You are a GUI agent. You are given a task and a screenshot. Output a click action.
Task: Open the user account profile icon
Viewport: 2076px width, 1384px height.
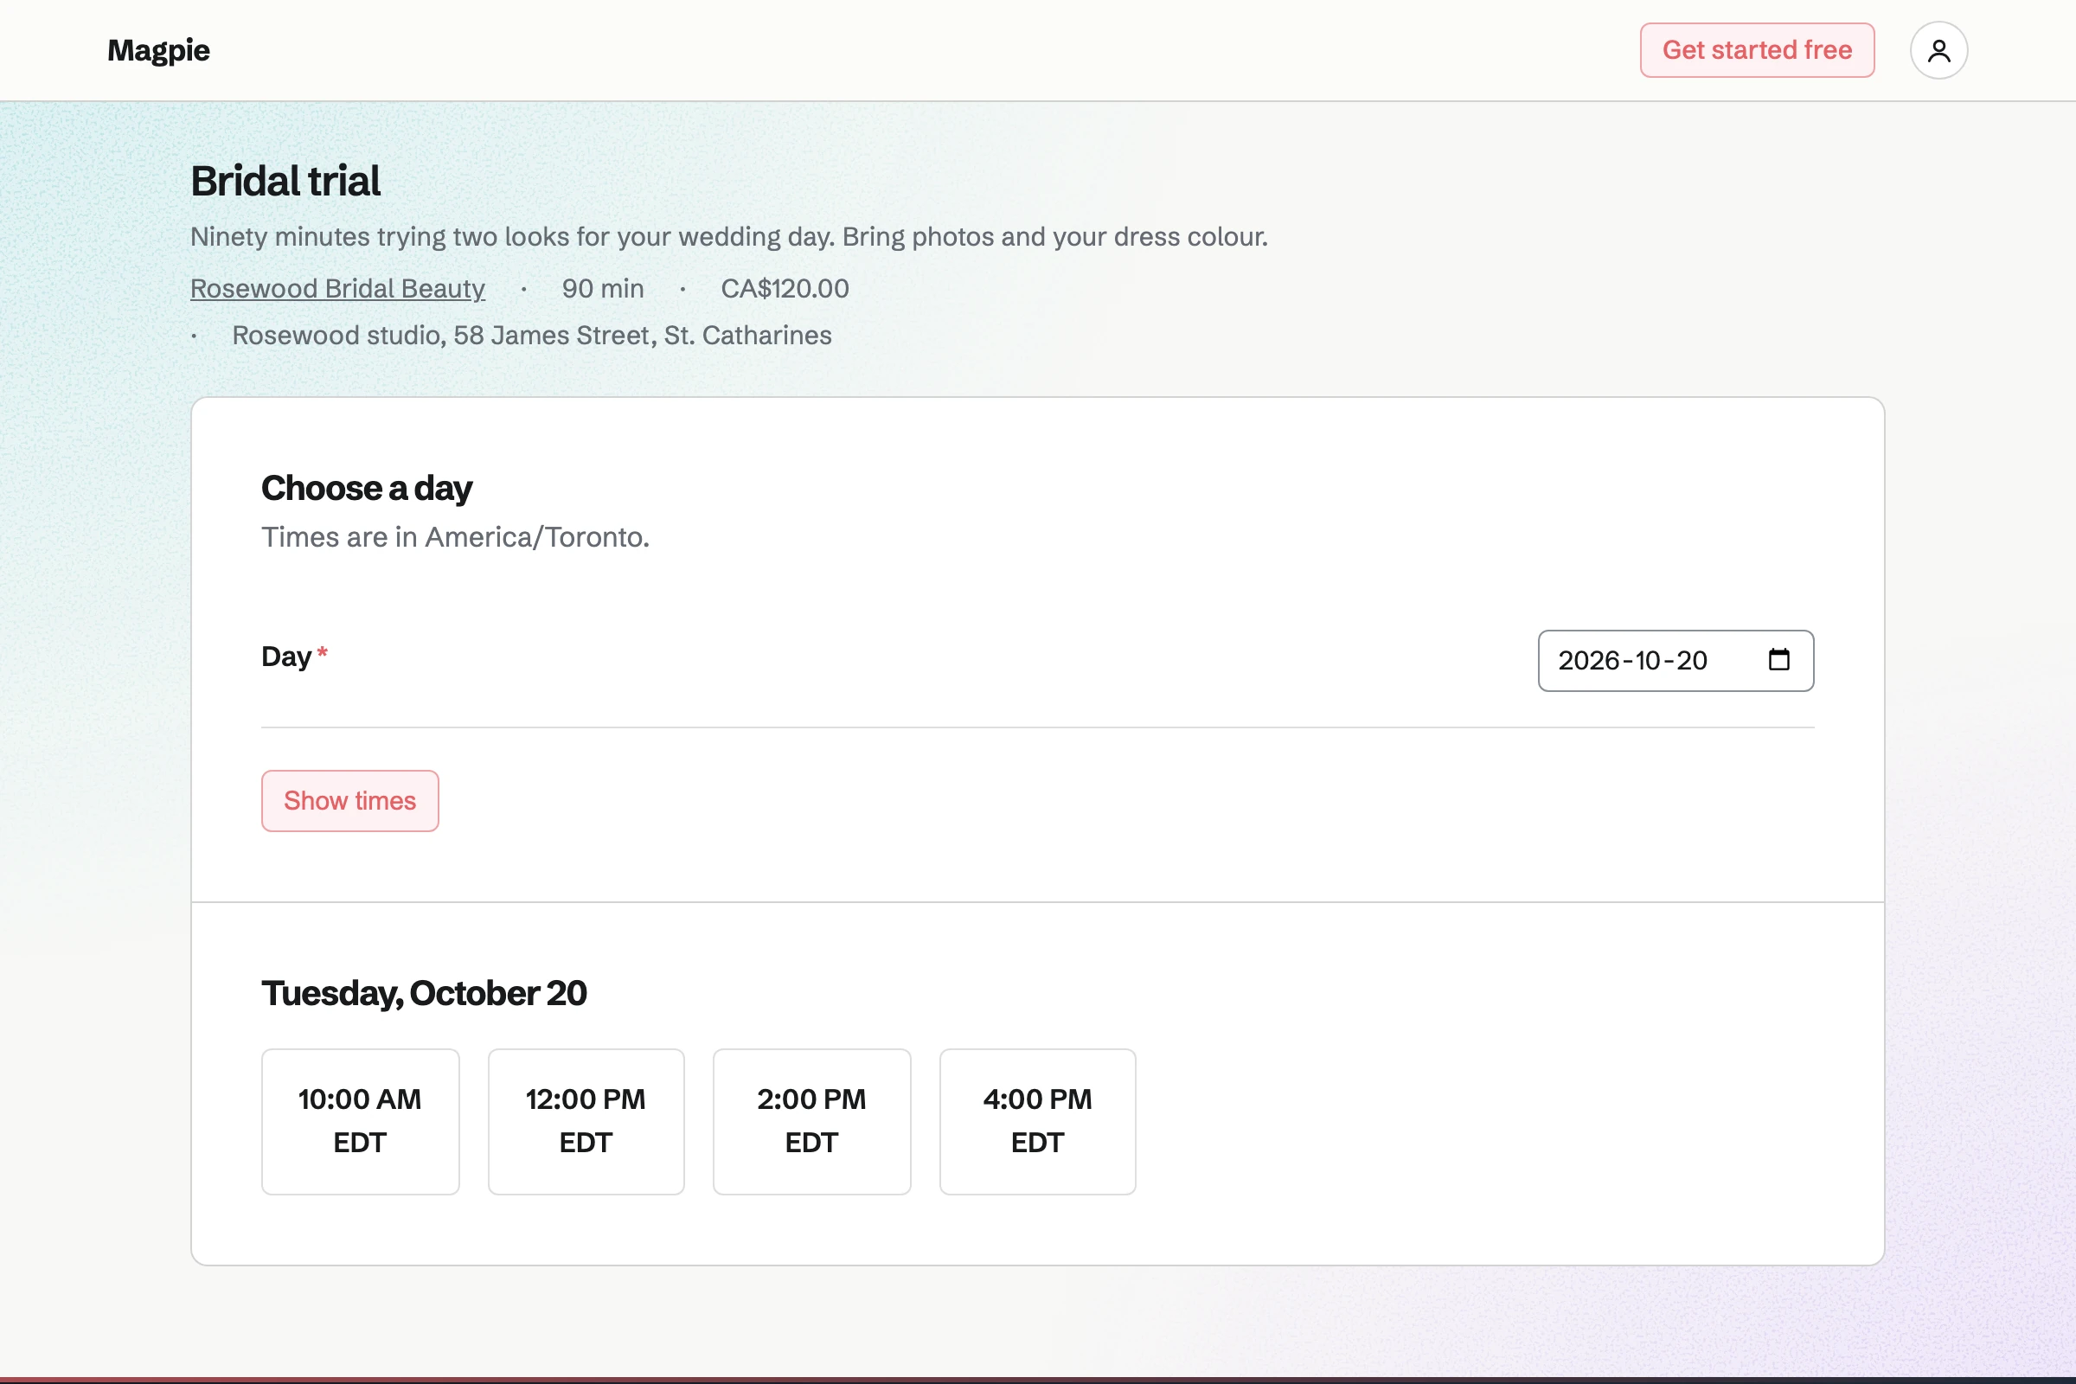1938,50
